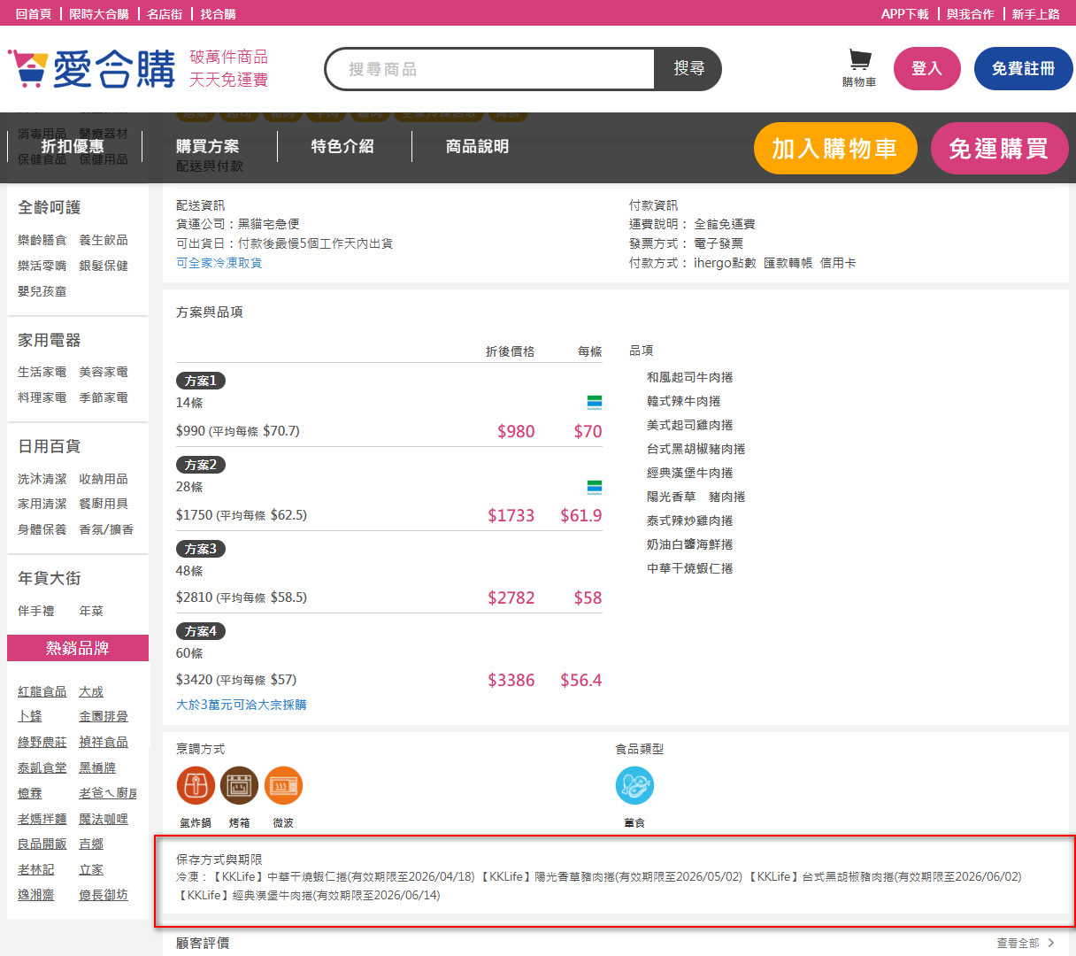Click the 搜尋 search button

pyautogui.click(x=688, y=69)
